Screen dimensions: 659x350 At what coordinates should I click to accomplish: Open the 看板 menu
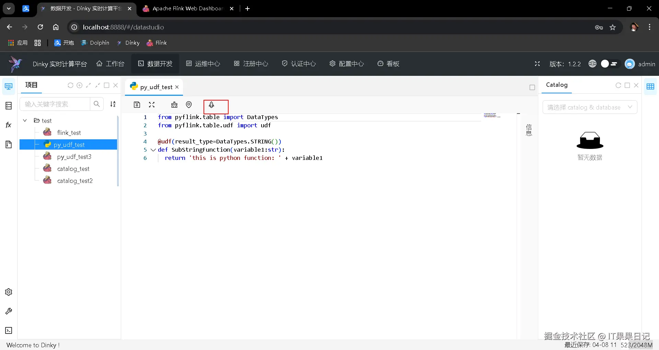[x=388, y=64]
